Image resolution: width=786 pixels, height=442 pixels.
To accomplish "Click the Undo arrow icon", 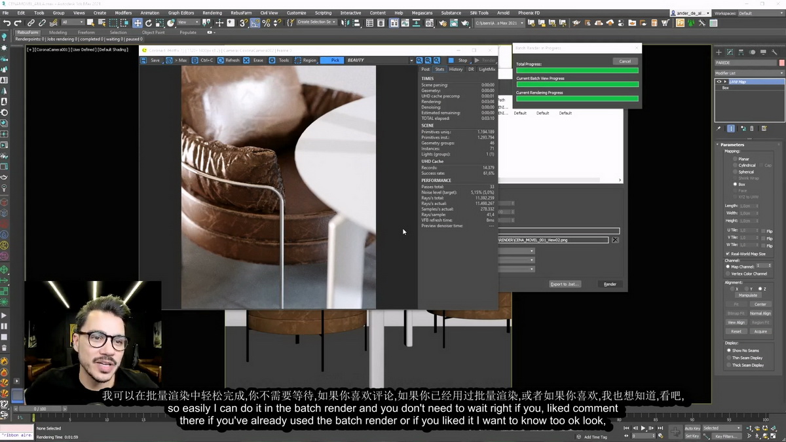I will (7, 22).
